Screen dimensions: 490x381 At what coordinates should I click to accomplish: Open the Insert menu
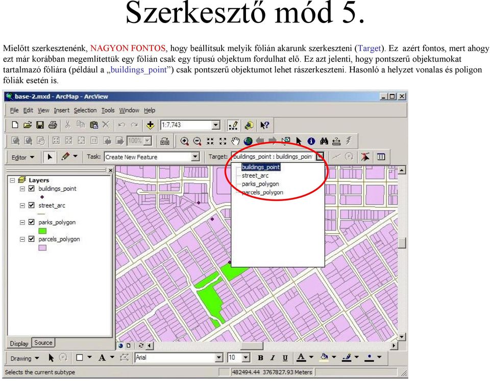tap(62, 110)
